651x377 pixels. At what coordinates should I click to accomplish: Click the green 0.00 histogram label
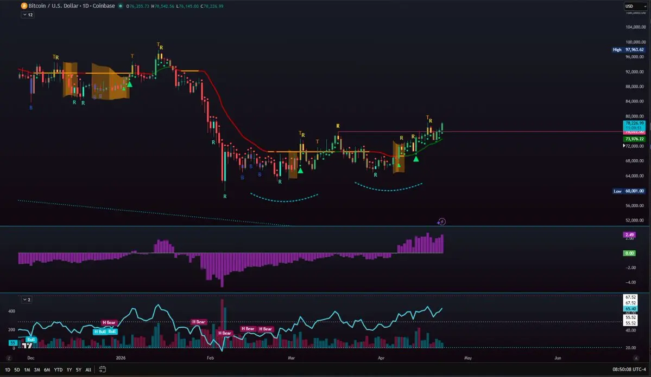(x=629, y=253)
